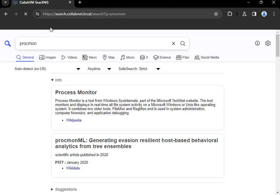Open the Auto-detect (en-US) language dropdown
The image size is (280, 195).
[x=47, y=69]
